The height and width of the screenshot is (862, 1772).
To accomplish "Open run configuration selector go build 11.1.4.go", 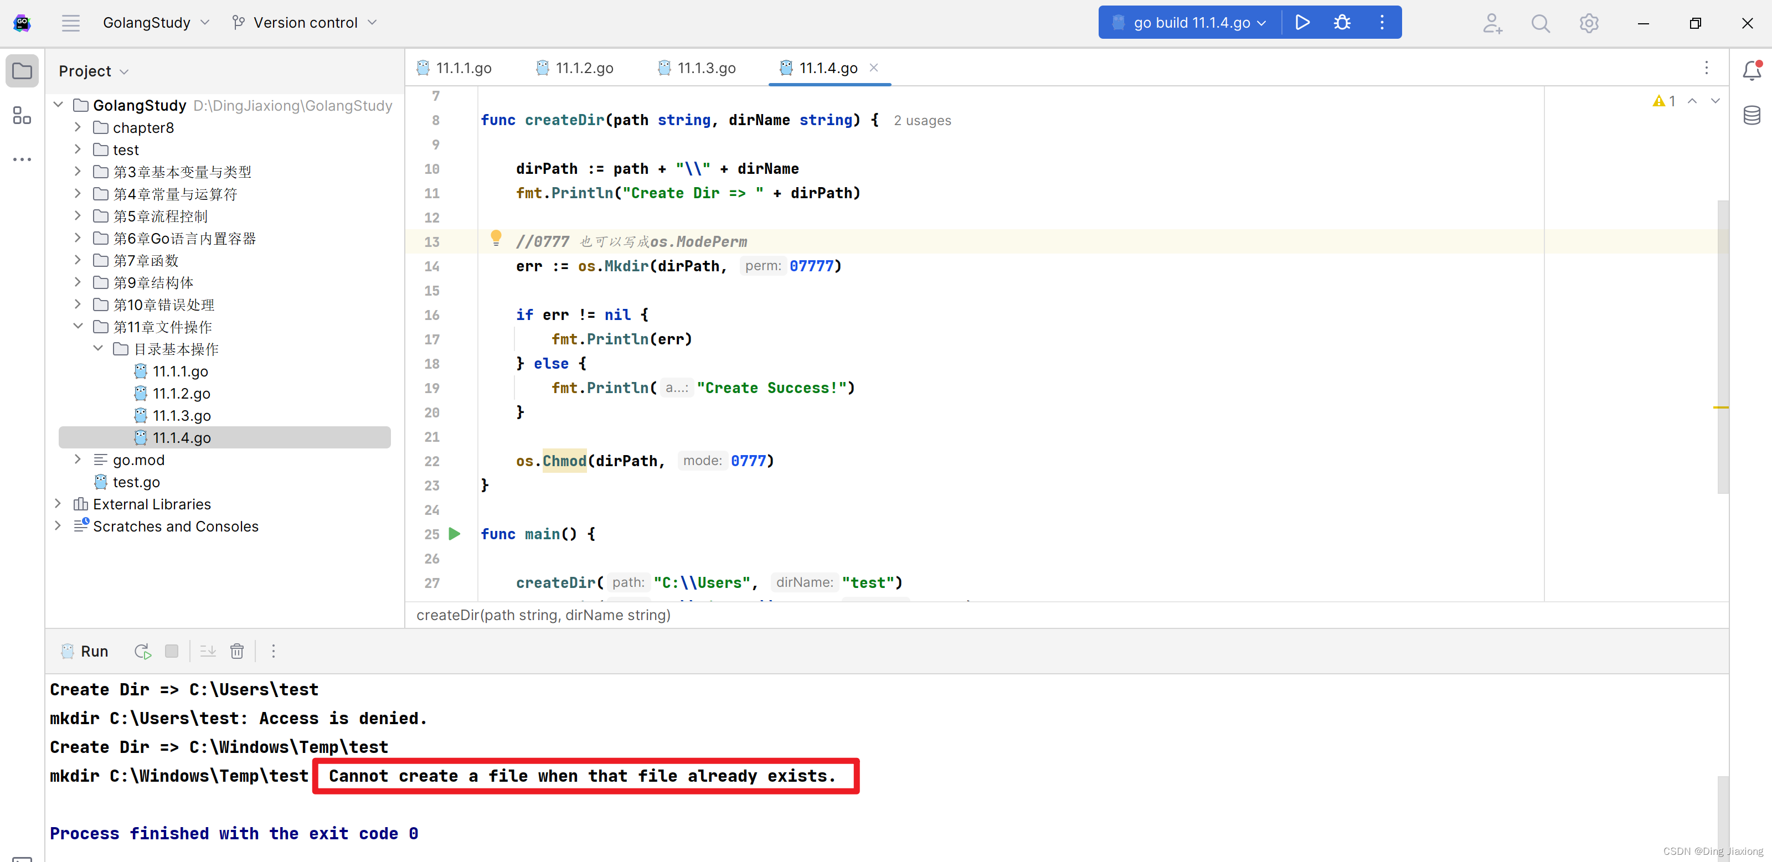I will pos(1189,23).
